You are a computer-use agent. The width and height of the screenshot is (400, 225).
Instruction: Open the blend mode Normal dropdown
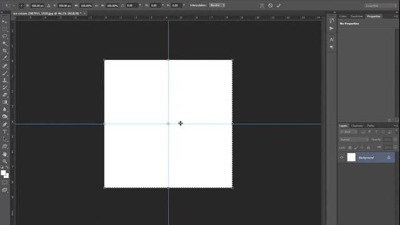pyautogui.click(x=354, y=139)
